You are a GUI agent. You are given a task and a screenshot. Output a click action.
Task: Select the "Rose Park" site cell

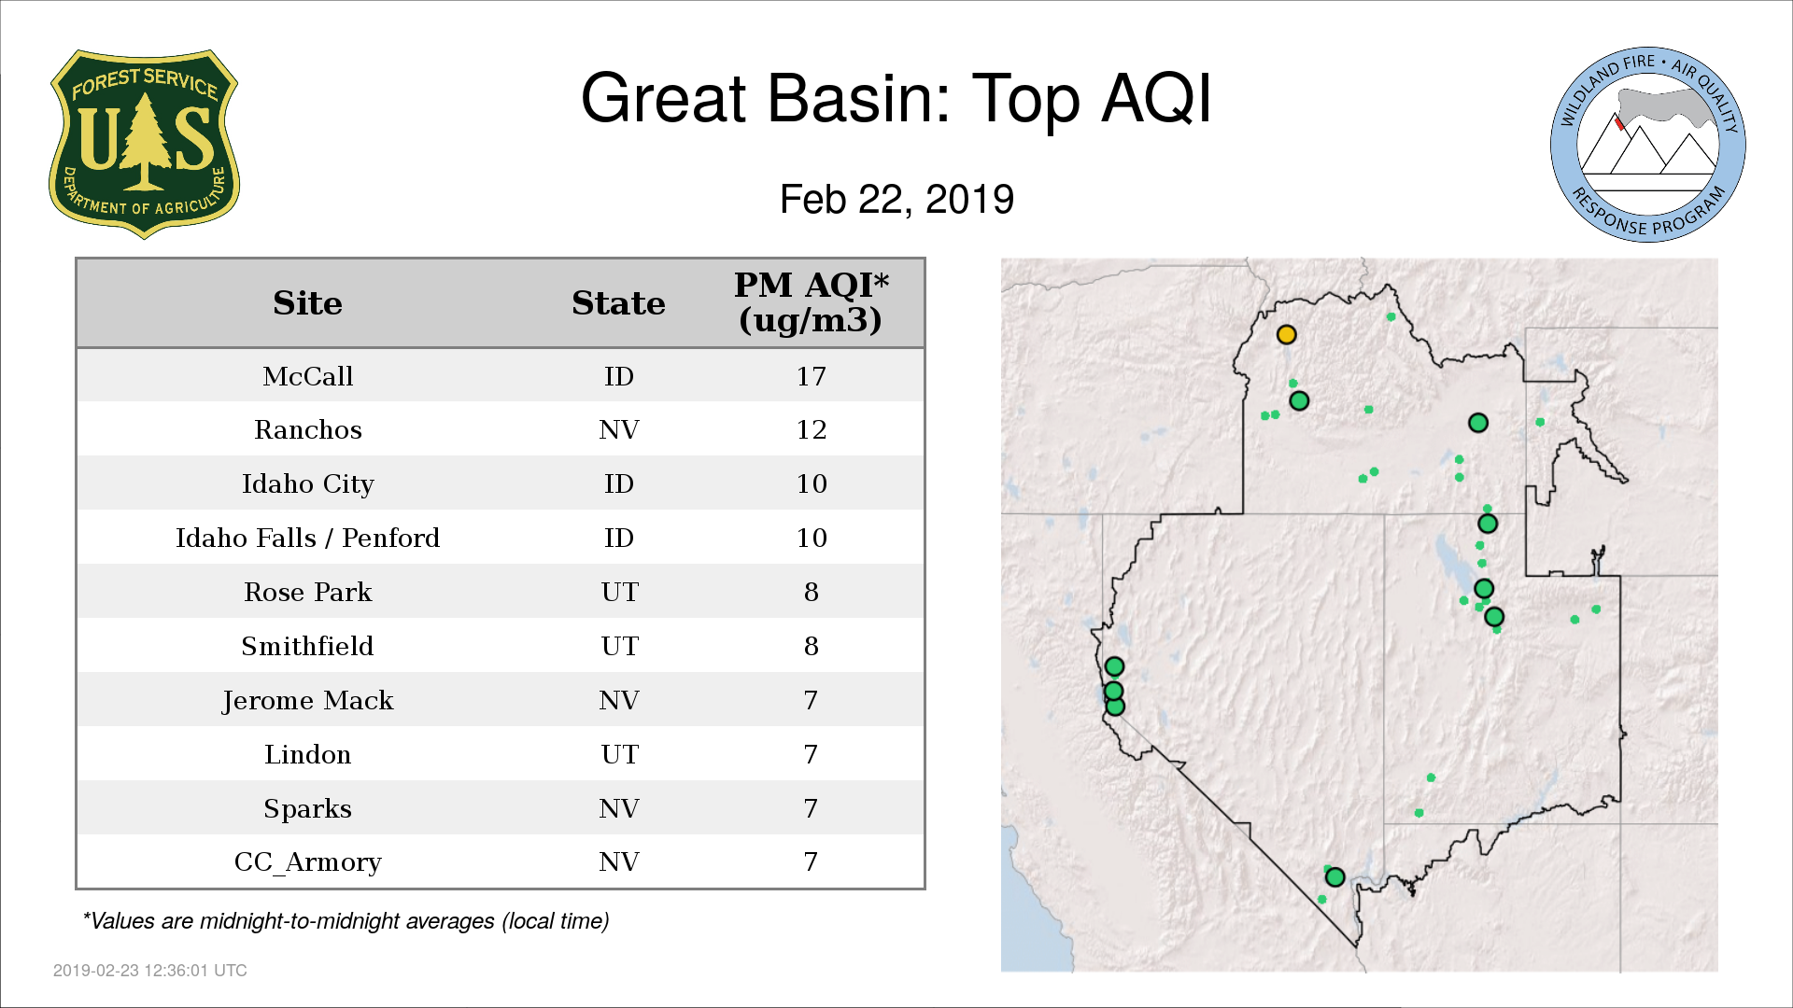307,592
